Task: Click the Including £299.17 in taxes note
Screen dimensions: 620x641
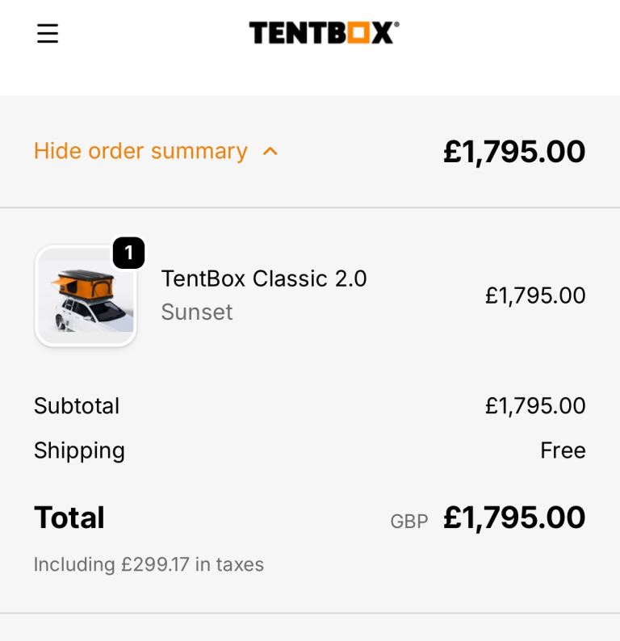Action: pos(149,564)
